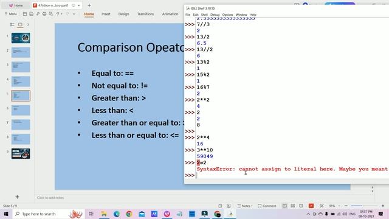Expand the quick access toolbar customize chevron

tap(74, 14)
